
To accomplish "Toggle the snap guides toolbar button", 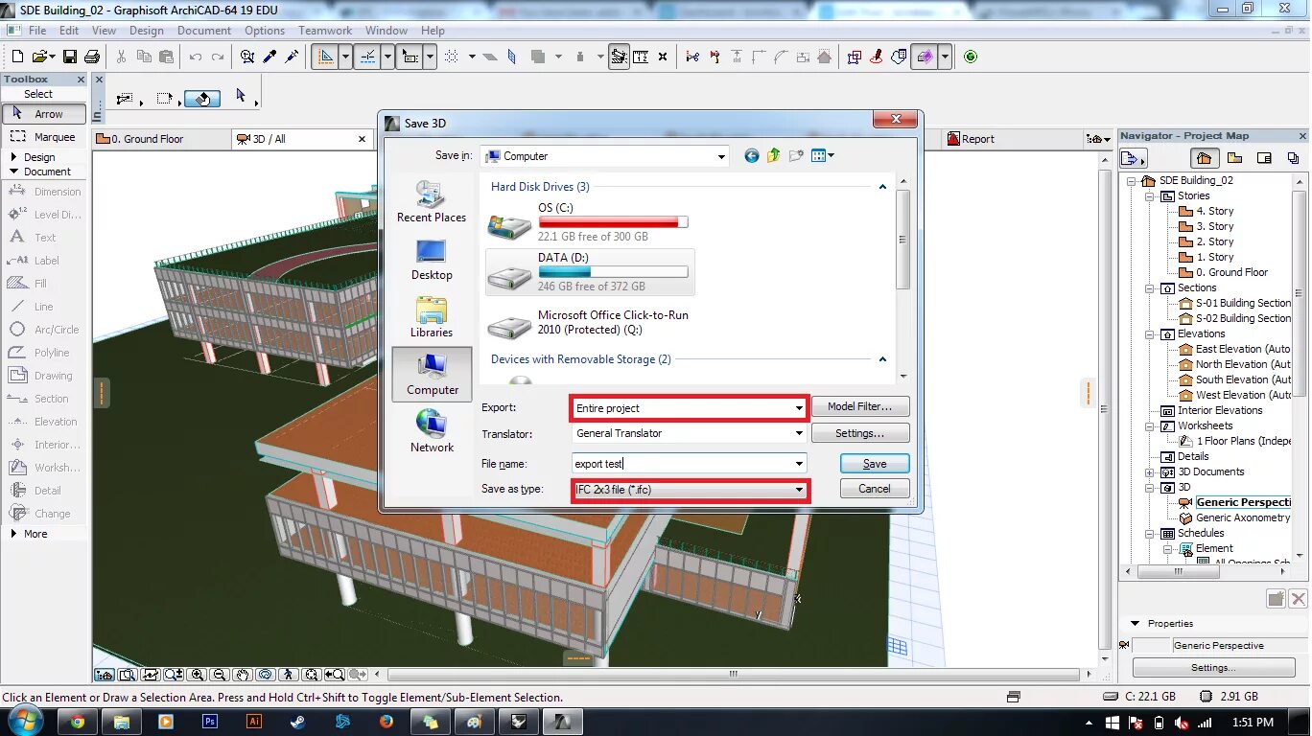I will pyautogui.click(x=366, y=57).
